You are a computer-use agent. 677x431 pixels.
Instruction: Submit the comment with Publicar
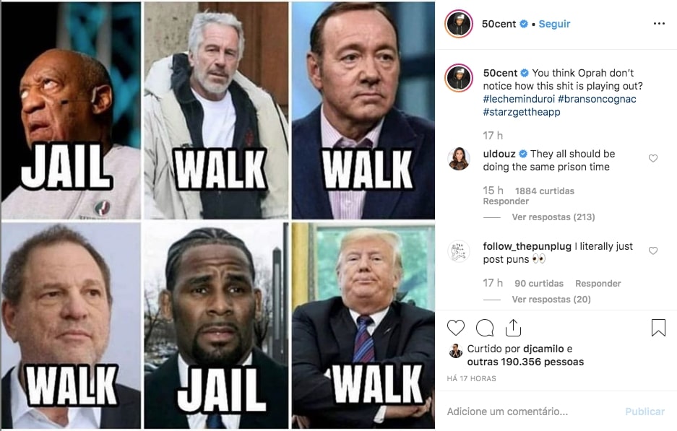(x=645, y=412)
